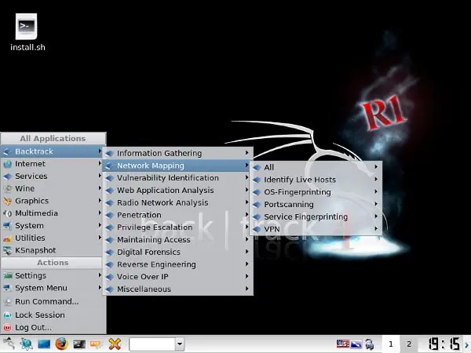This screenshot has height=353, width=471.
Task: Click the System Menu entry icon
Action: click(8, 288)
